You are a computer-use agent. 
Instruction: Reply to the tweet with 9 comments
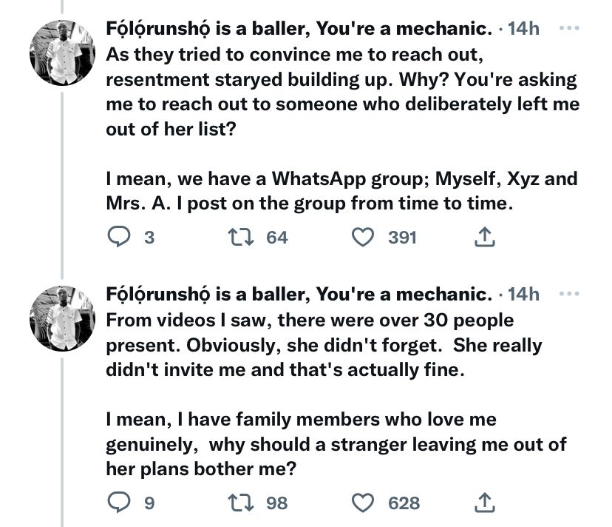(x=120, y=503)
